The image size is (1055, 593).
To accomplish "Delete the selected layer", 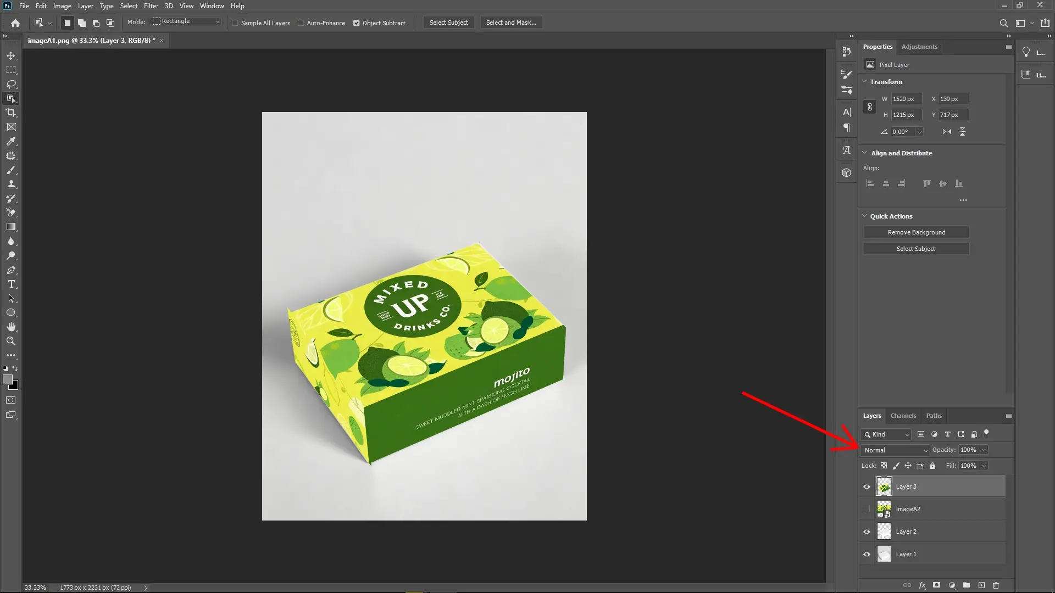I will (996, 585).
